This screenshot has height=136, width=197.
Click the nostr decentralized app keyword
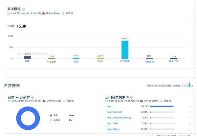tap(119, 117)
